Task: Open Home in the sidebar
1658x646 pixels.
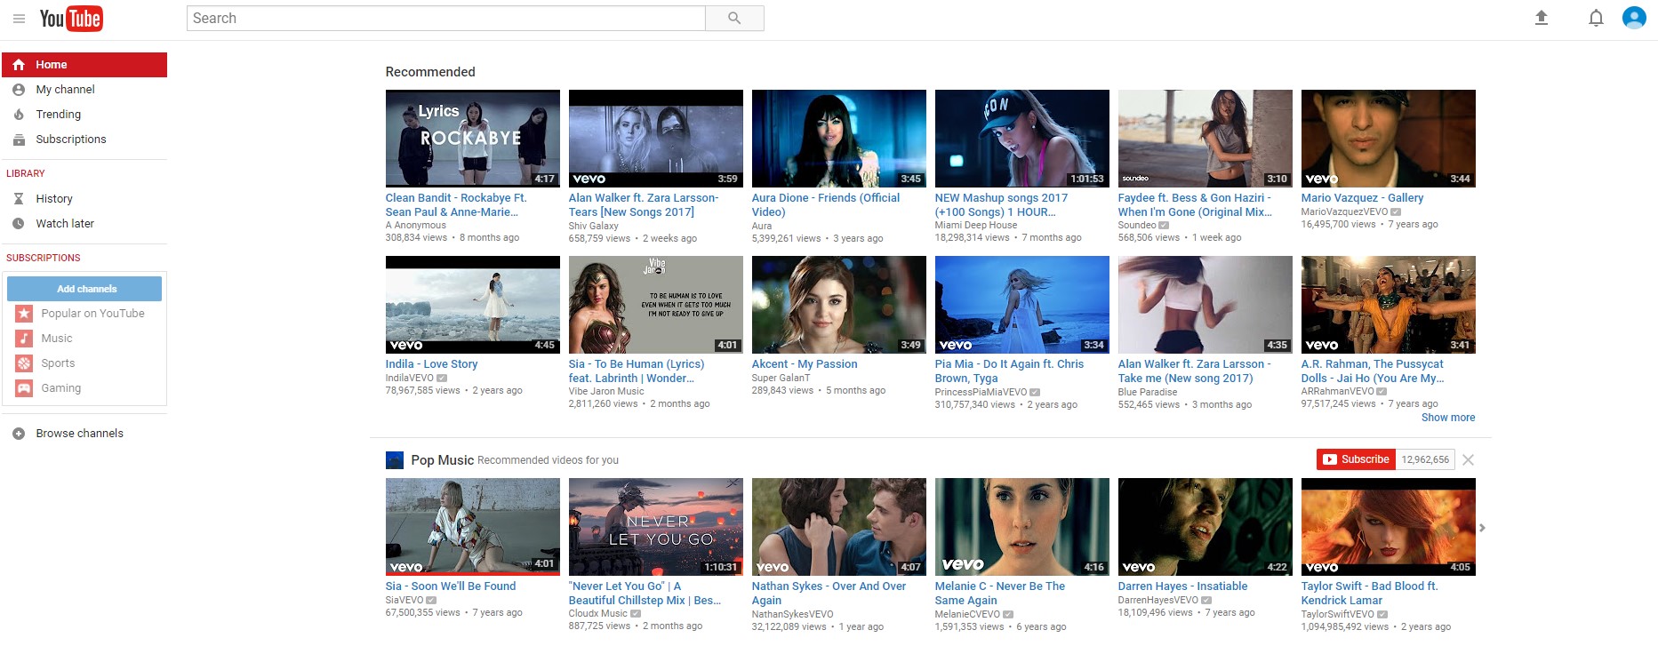Action: pos(84,65)
